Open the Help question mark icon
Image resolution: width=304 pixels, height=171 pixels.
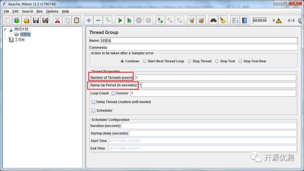point(245,20)
